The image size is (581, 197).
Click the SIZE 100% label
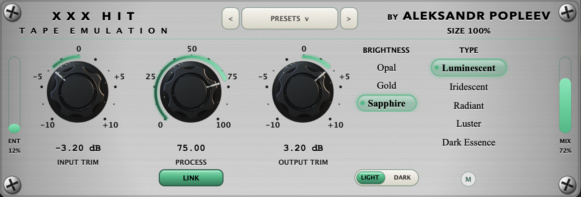[x=468, y=31]
